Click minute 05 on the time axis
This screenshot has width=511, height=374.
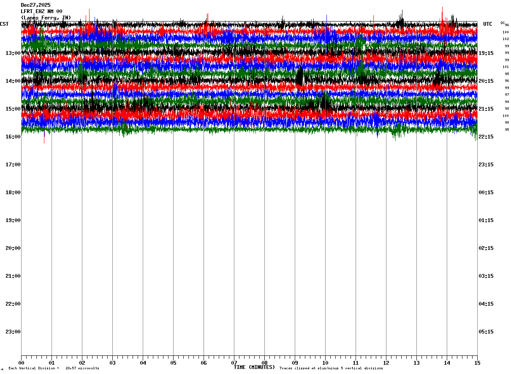click(173, 363)
